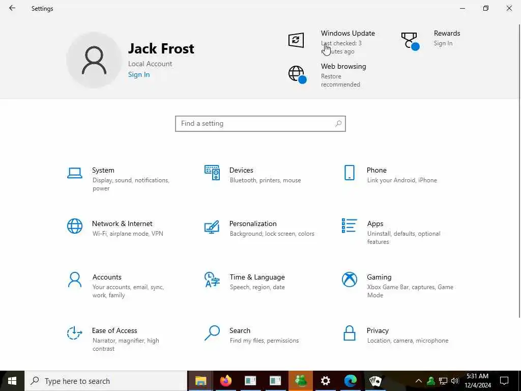Image resolution: width=521 pixels, height=391 pixels.
Task: Click the Accounts category title
Action: point(107,277)
